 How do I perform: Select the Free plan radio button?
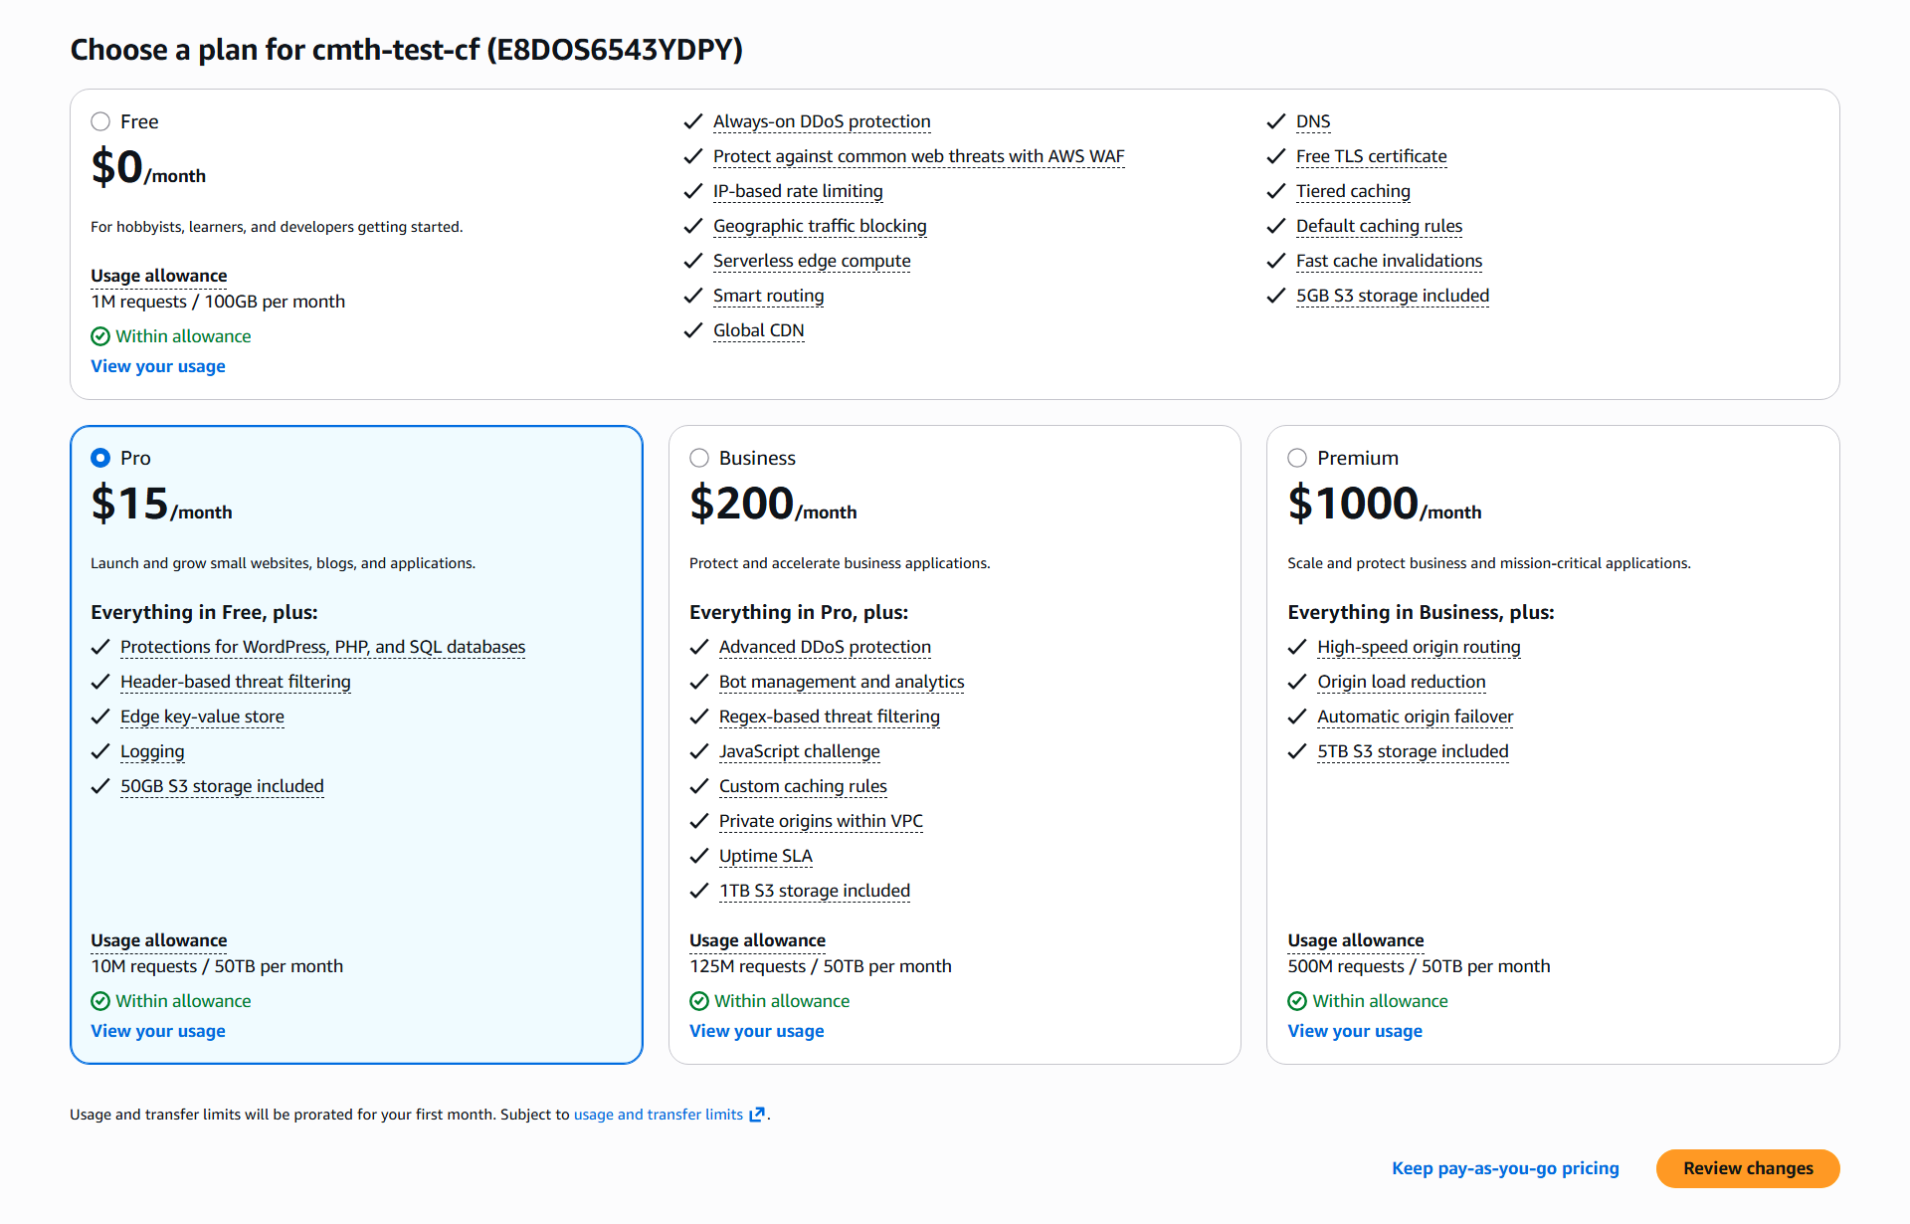pos(100,121)
